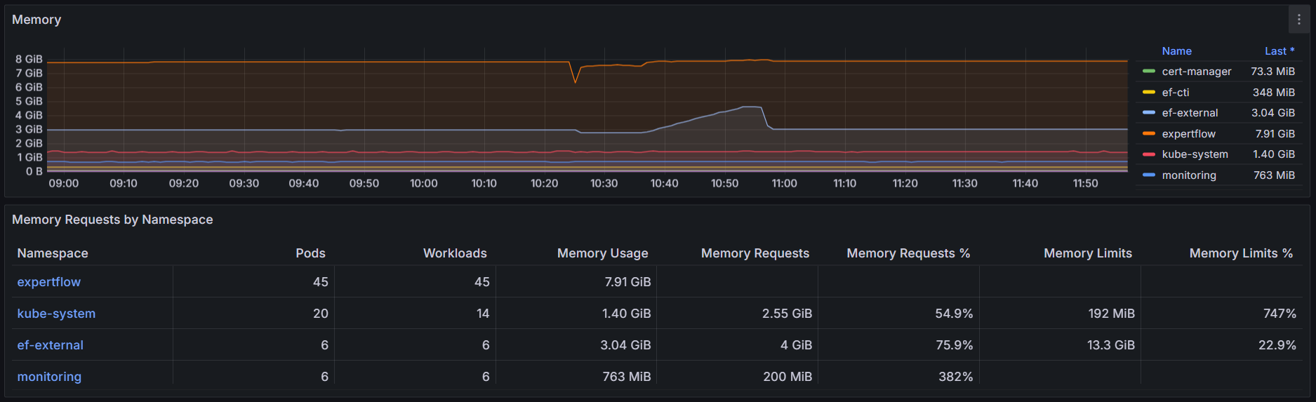This screenshot has width=1316, height=402.
Task: Toggle the monitoring series in the legend
Action: click(x=1188, y=175)
